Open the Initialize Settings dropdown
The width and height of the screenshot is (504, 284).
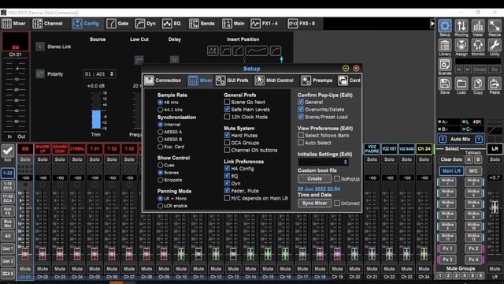coord(323,162)
